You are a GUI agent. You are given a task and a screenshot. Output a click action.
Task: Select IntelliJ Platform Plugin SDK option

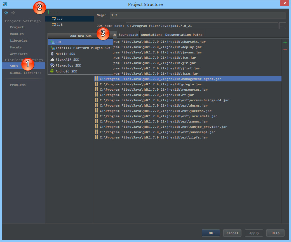click(83, 48)
